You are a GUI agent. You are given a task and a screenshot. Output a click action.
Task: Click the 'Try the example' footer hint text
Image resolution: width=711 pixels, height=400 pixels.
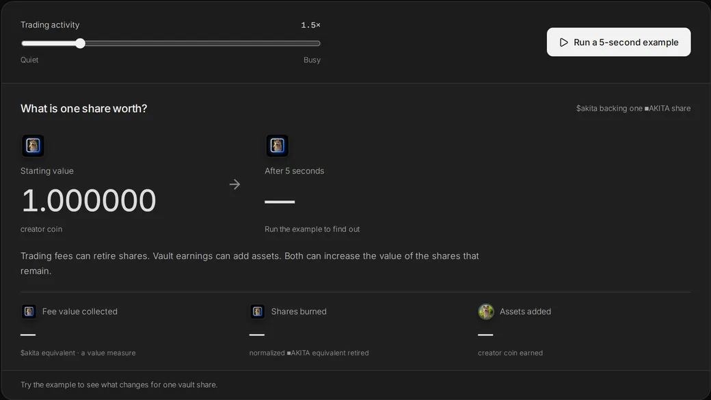pos(119,384)
